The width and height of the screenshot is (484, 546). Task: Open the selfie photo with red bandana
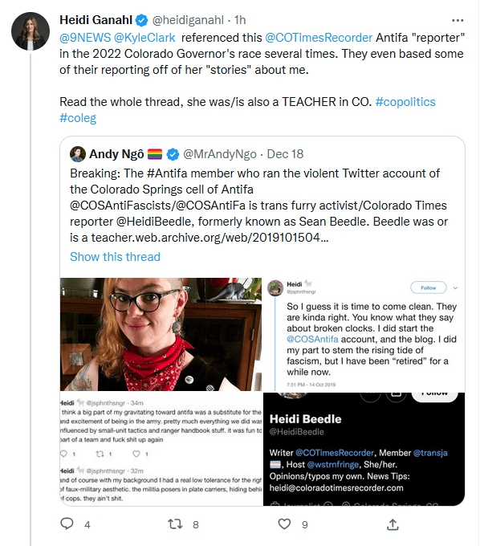pyautogui.click(x=161, y=334)
